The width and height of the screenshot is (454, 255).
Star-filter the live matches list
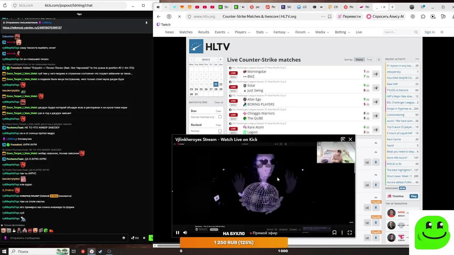coord(379,59)
